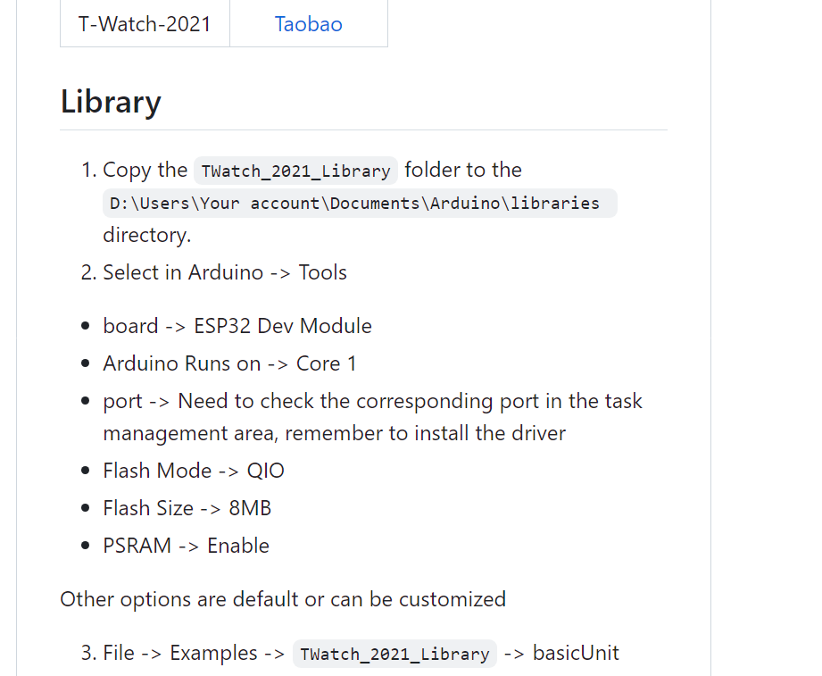Click the TWatch_2021_Library code in step 1
The width and height of the screenshot is (822, 676).
click(x=295, y=171)
